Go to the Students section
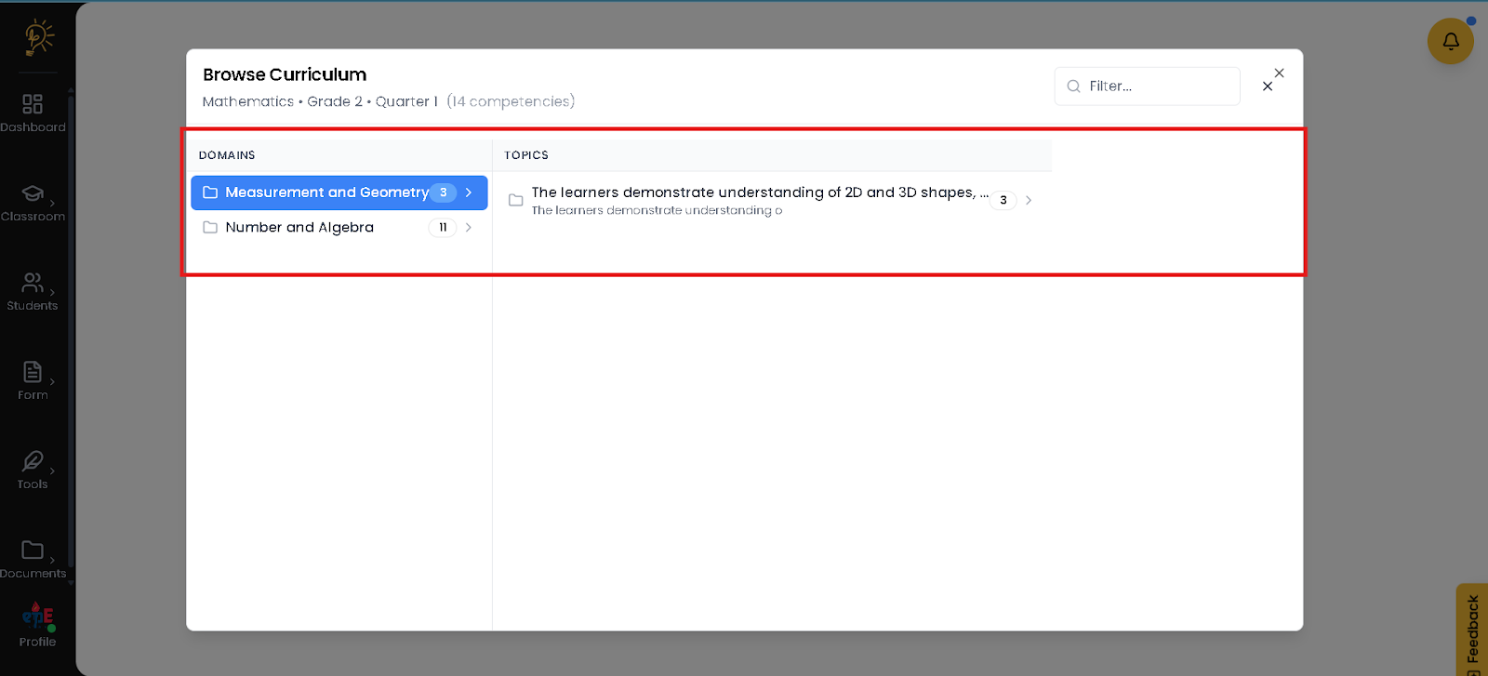 (33, 292)
